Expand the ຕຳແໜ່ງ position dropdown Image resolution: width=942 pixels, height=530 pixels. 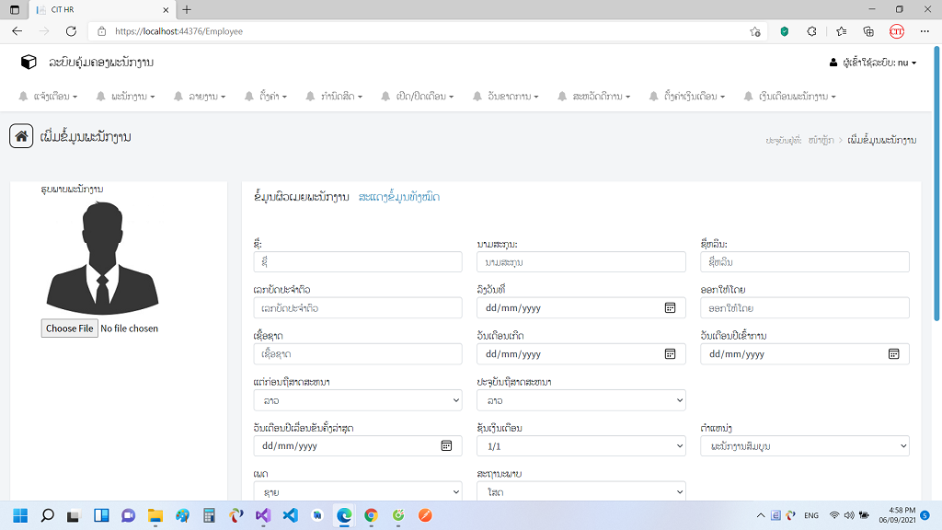point(804,446)
